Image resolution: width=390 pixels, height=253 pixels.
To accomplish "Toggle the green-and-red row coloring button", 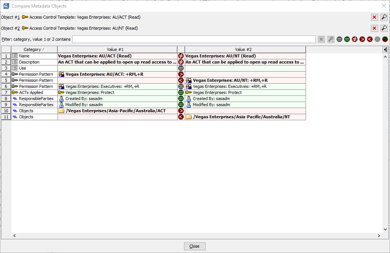I will click(x=385, y=39).
